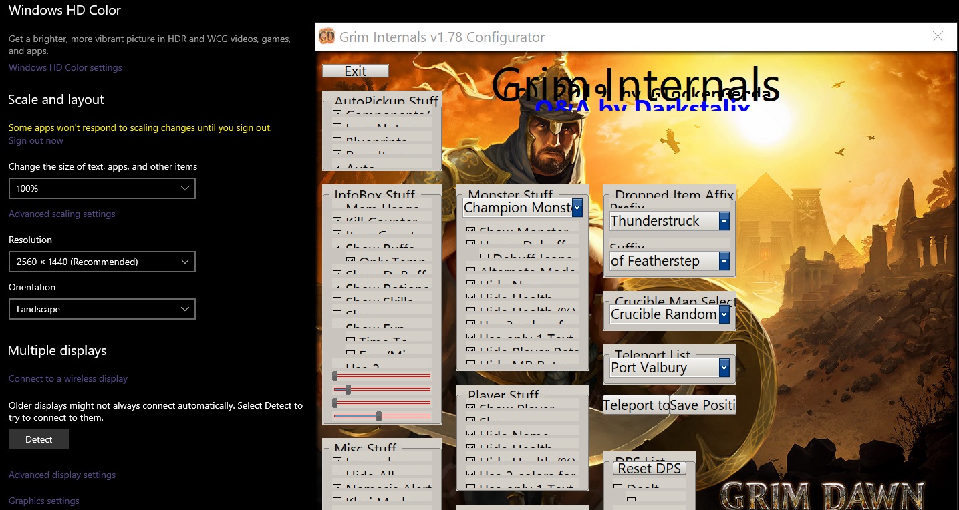Enable Show Exp checkbox in InfoBox Stuff
This screenshot has height=510, width=959.
click(x=337, y=327)
